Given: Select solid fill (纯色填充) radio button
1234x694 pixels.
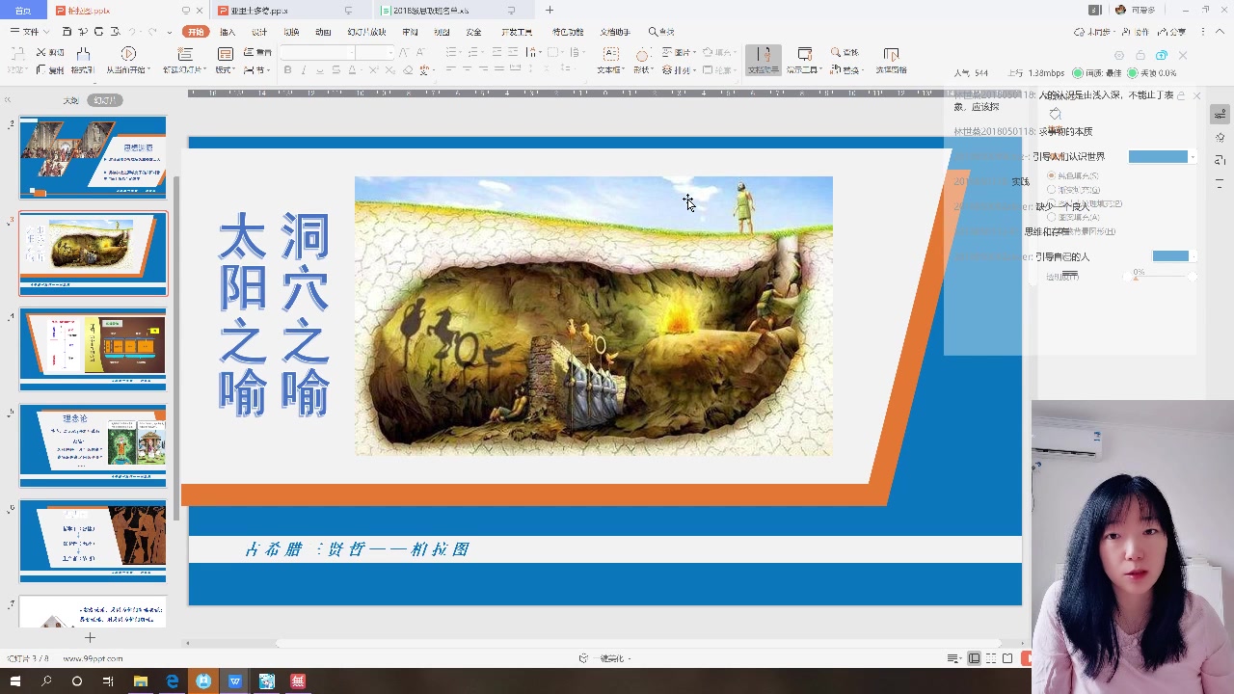Looking at the screenshot, I should 1051,175.
